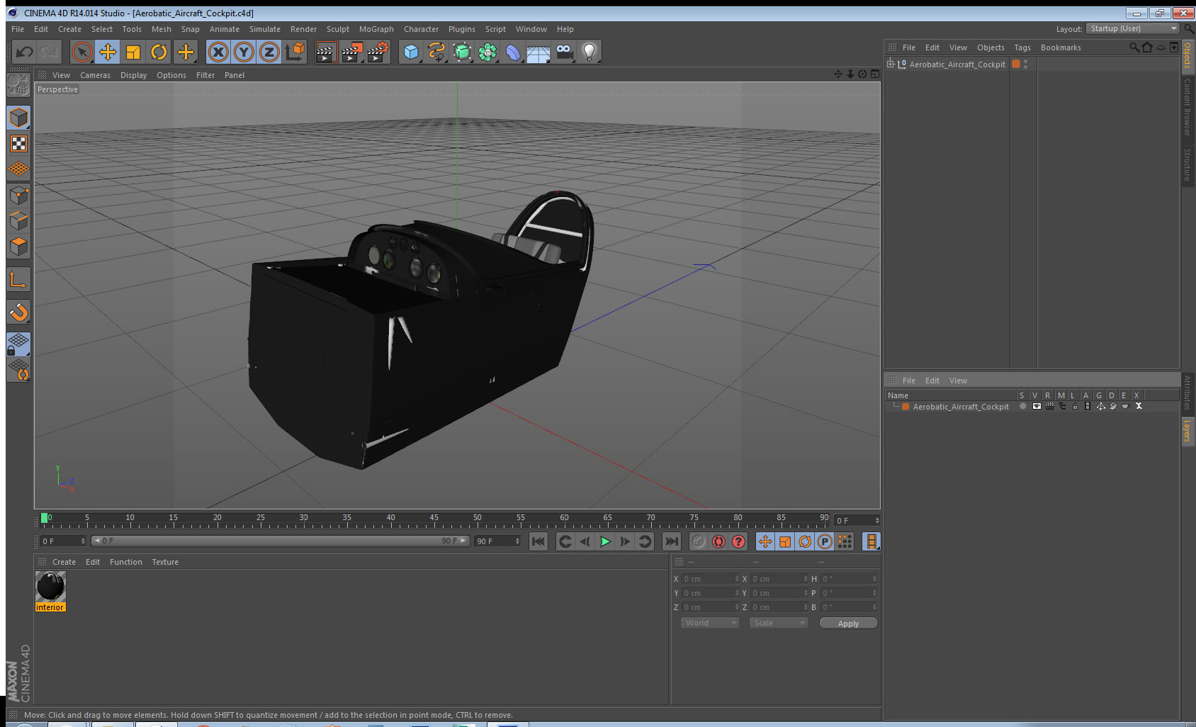
Task: Add a Camera object
Action: pos(564,52)
